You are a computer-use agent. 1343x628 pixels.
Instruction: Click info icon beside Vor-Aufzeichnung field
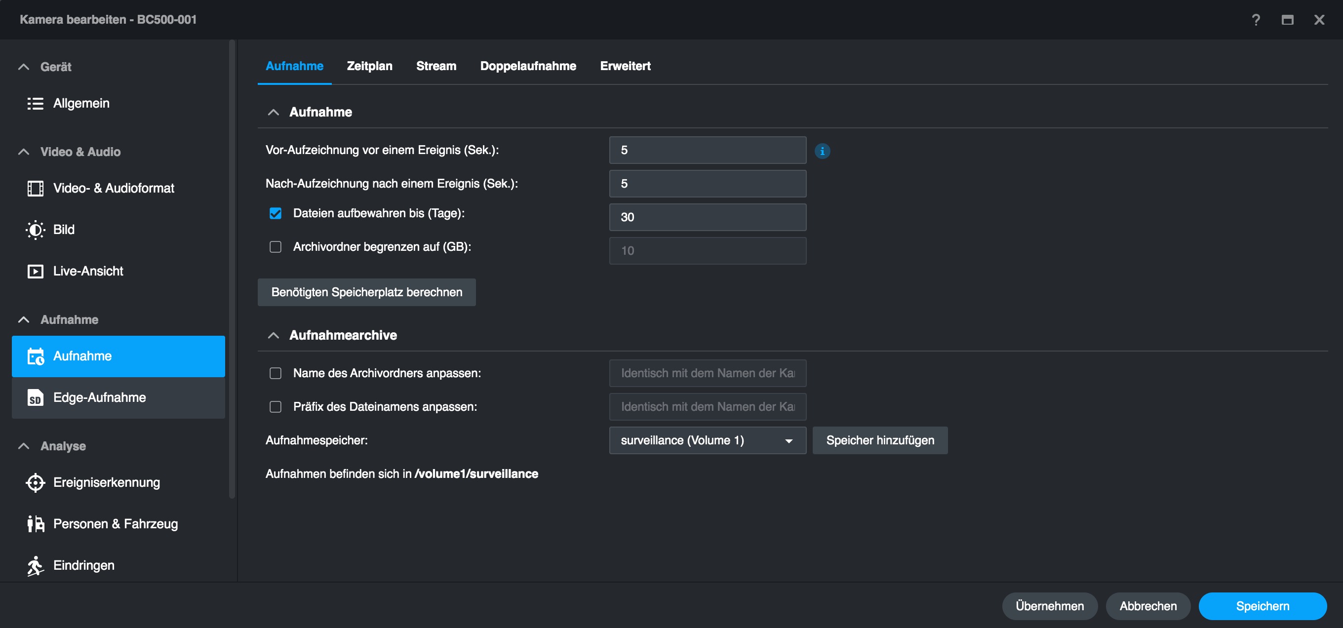coord(822,151)
